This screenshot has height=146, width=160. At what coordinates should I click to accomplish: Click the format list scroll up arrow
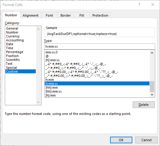[152, 53]
